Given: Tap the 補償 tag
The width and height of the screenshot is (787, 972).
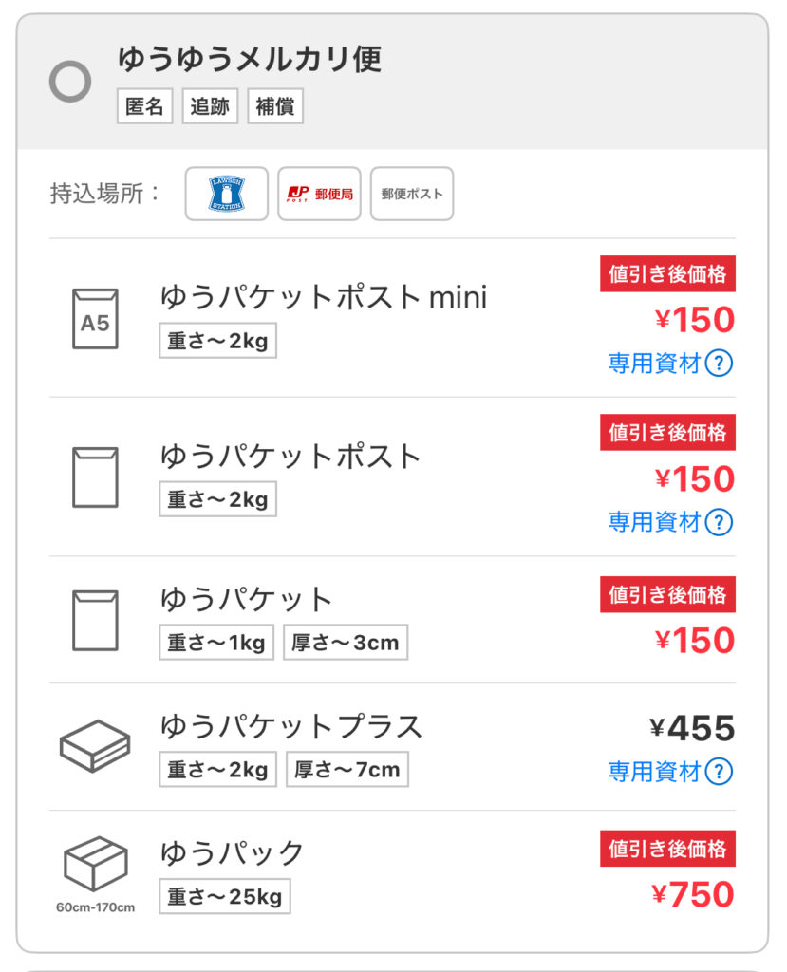Looking at the screenshot, I should pos(274,106).
